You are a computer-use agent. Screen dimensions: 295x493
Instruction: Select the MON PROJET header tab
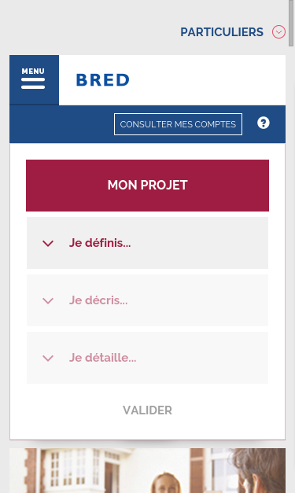pos(148,186)
